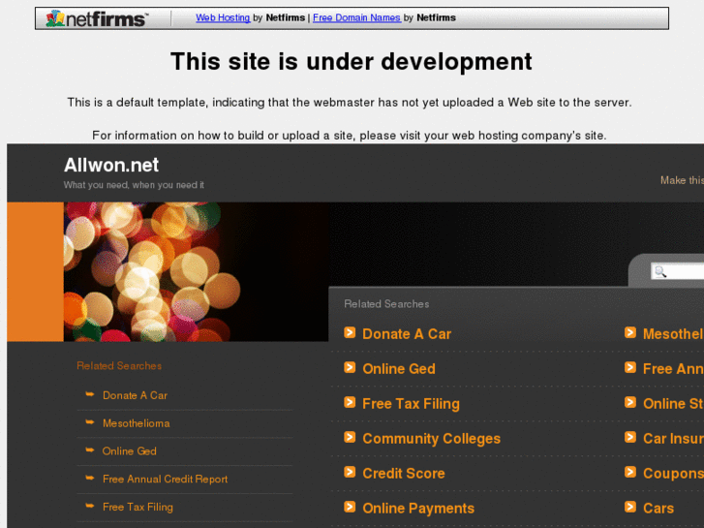Open the Online Payments link
The width and height of the screenshot is (704, 528).
coord(418,508)
